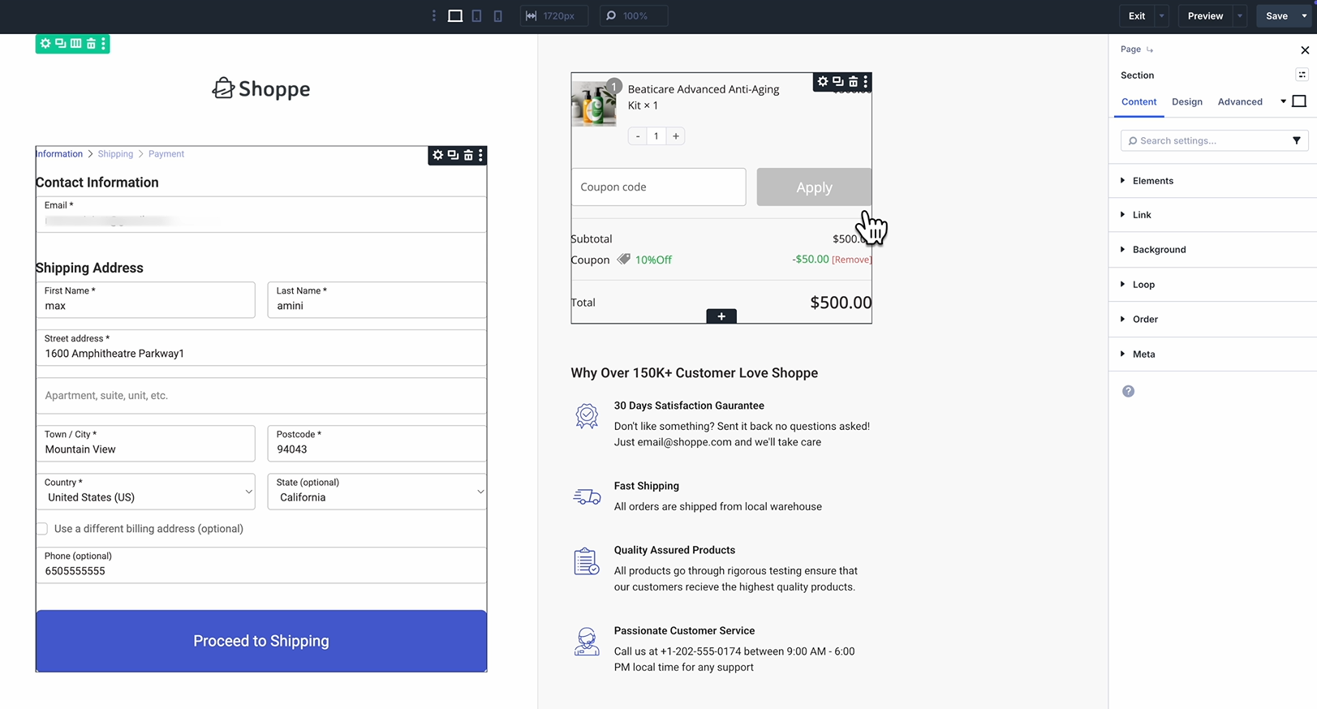Delete section using green toolbar trash icon

coord(91,44)
